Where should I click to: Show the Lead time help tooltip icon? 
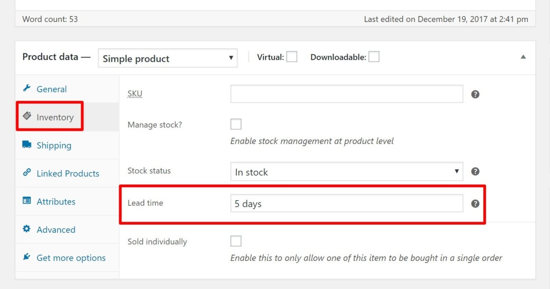click(475, 203)
